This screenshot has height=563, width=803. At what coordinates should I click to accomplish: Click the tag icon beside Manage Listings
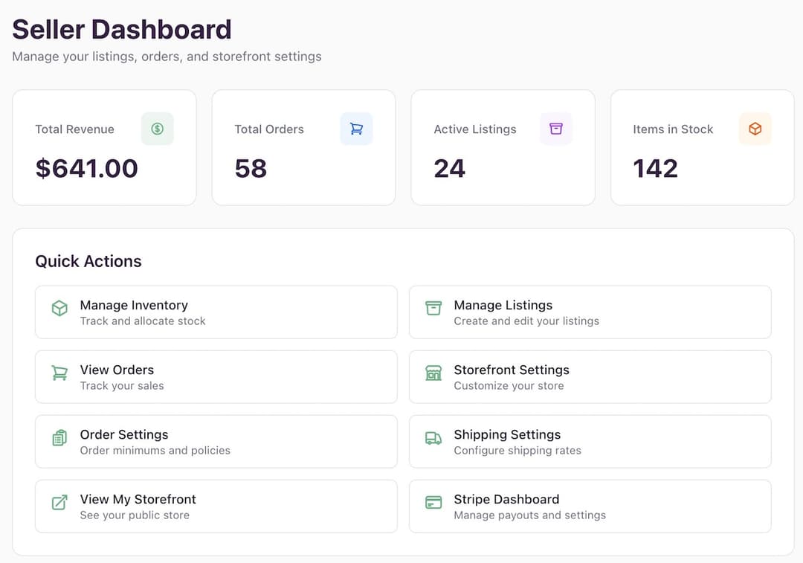(x=433, y=307)
